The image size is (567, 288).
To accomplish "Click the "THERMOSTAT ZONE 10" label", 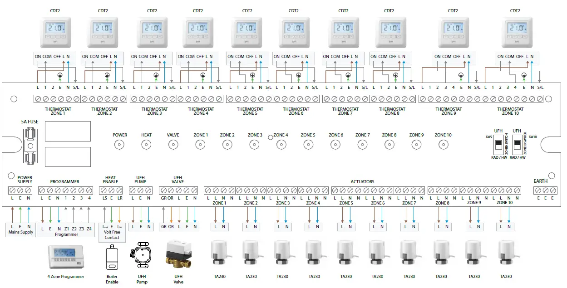I will tap(510, 111).
